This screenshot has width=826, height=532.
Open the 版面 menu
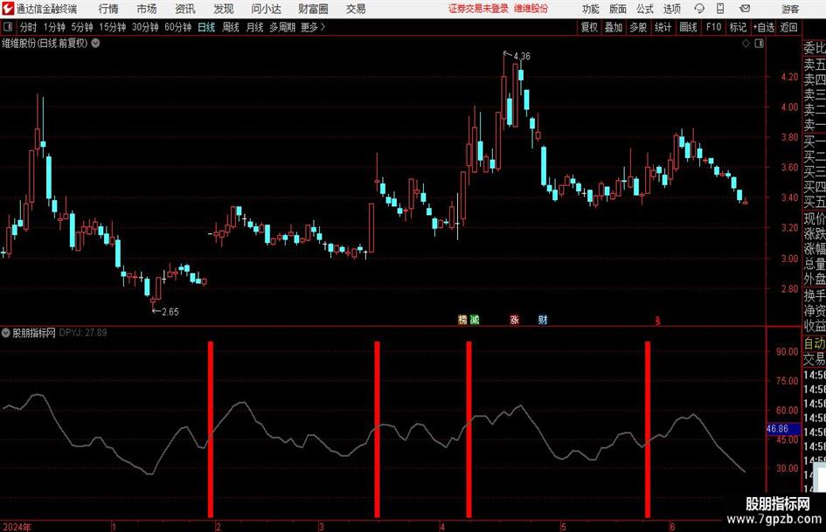618,9
